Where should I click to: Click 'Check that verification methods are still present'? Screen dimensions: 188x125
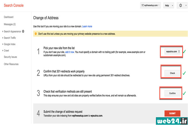pos(68,92)
